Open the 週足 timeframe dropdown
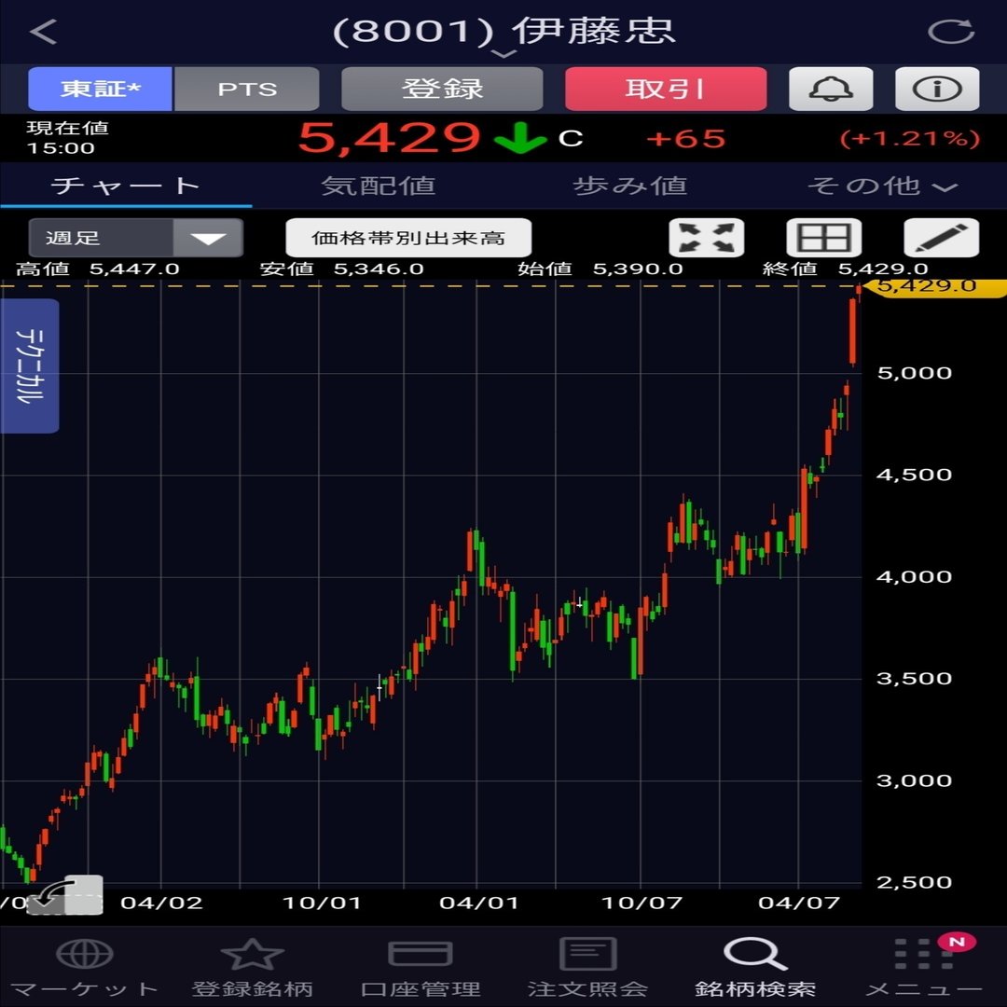The width and height of the screenshot is (1007, 1007). [x=135, y=238]
